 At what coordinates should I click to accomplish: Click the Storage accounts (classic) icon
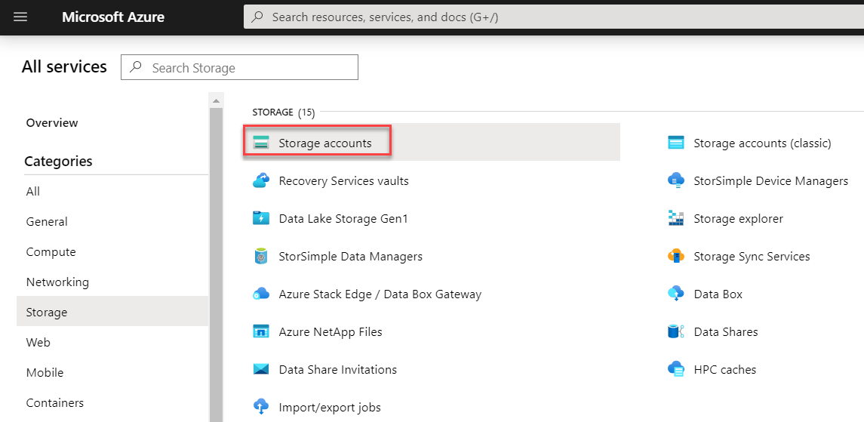pos(675,143)
